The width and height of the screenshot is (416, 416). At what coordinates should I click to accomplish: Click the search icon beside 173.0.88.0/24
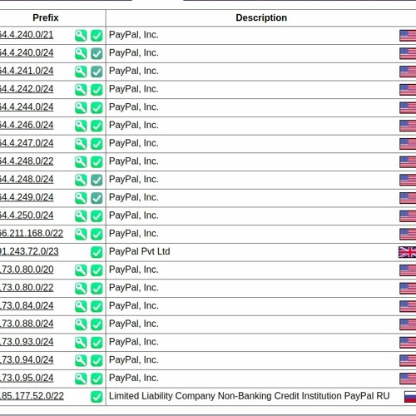coord(81,324)
